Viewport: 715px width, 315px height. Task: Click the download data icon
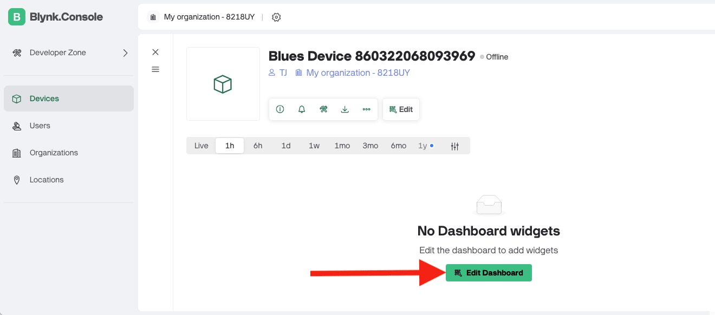pyautogui.click(x=344, y=109)
